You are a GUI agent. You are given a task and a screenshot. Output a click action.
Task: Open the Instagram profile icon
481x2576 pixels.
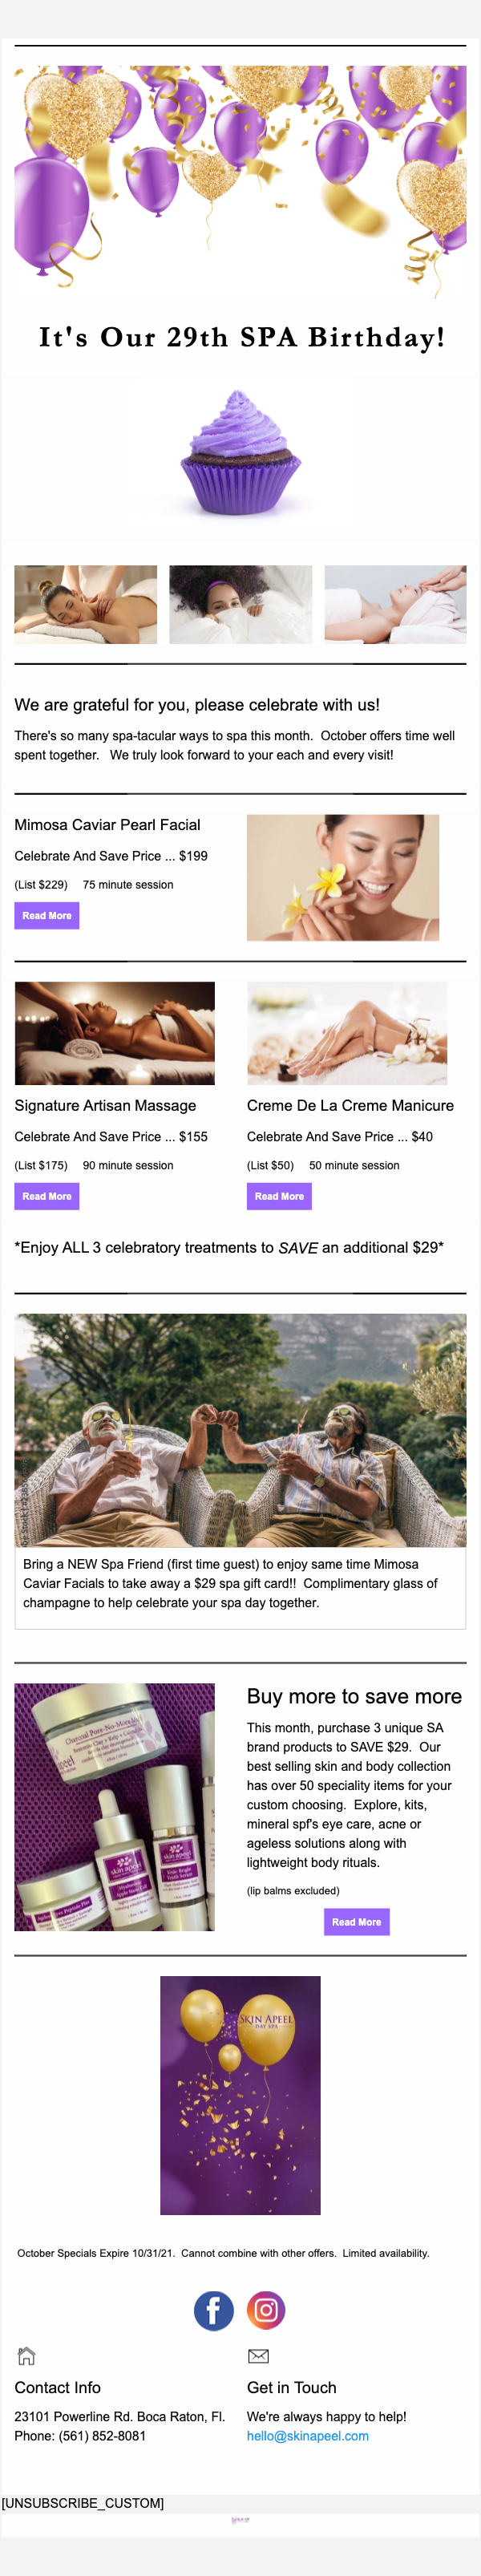(266, 2310)
